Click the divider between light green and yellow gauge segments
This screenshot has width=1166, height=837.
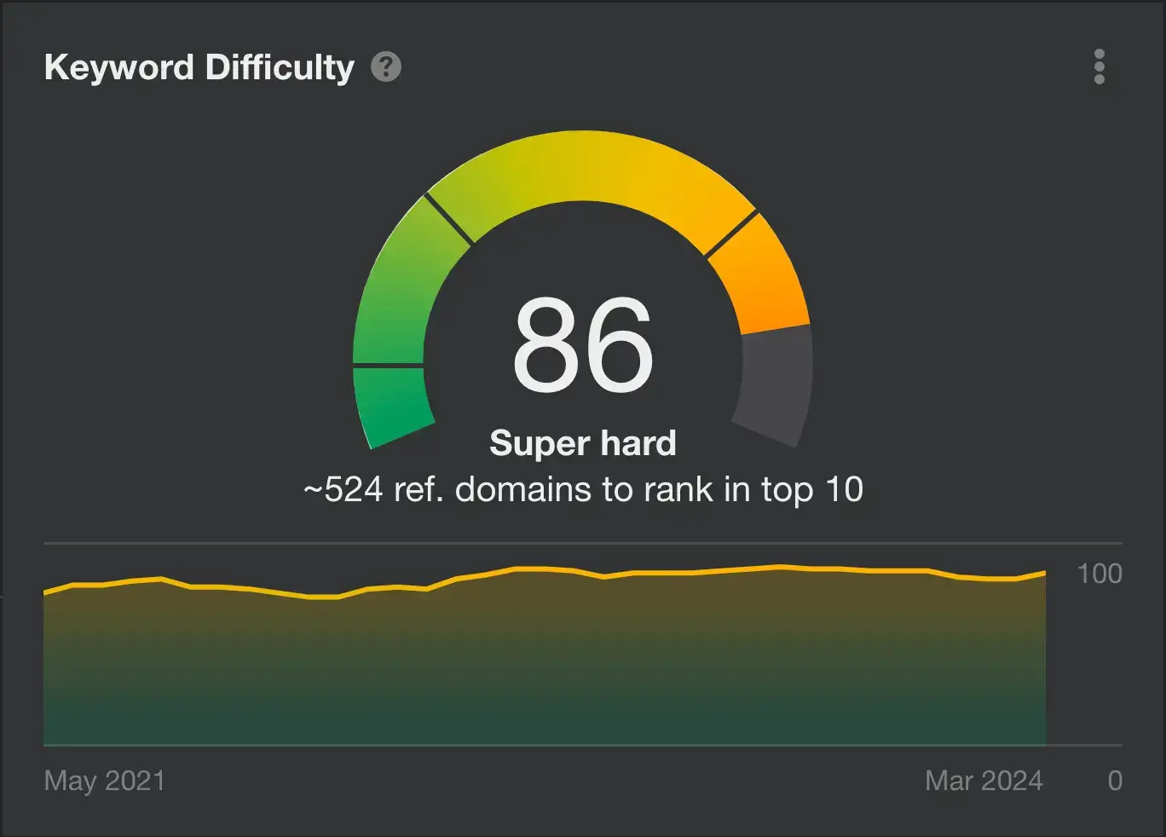(448, 220)
